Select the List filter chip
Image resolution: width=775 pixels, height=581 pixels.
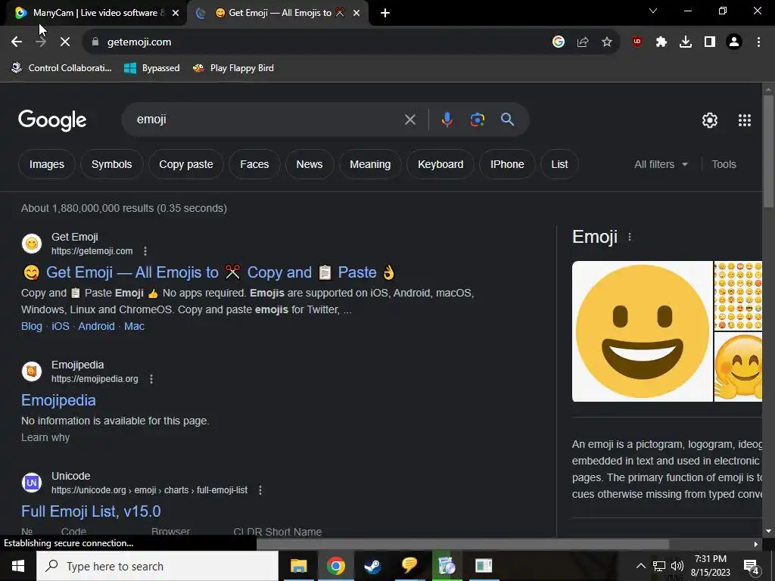[x=559, y=164]
